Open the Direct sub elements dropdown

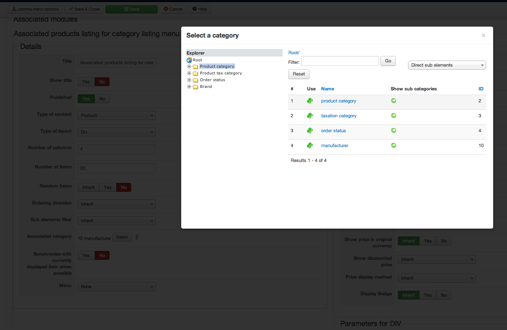pyautogui.click(x=447, y=65)
